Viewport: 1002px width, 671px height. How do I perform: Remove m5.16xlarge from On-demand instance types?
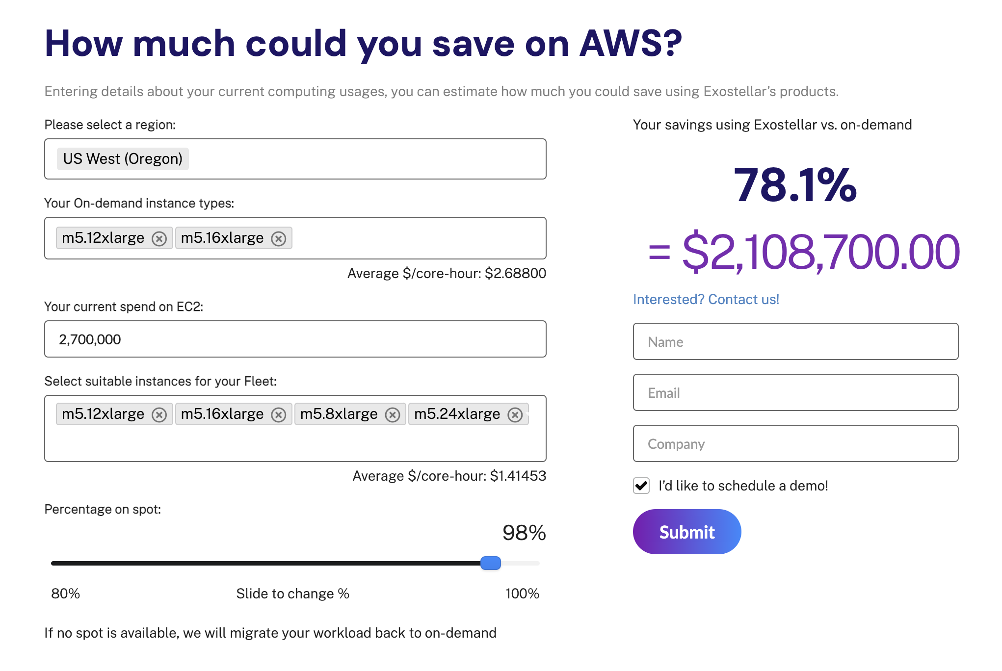tap(279, 238)
